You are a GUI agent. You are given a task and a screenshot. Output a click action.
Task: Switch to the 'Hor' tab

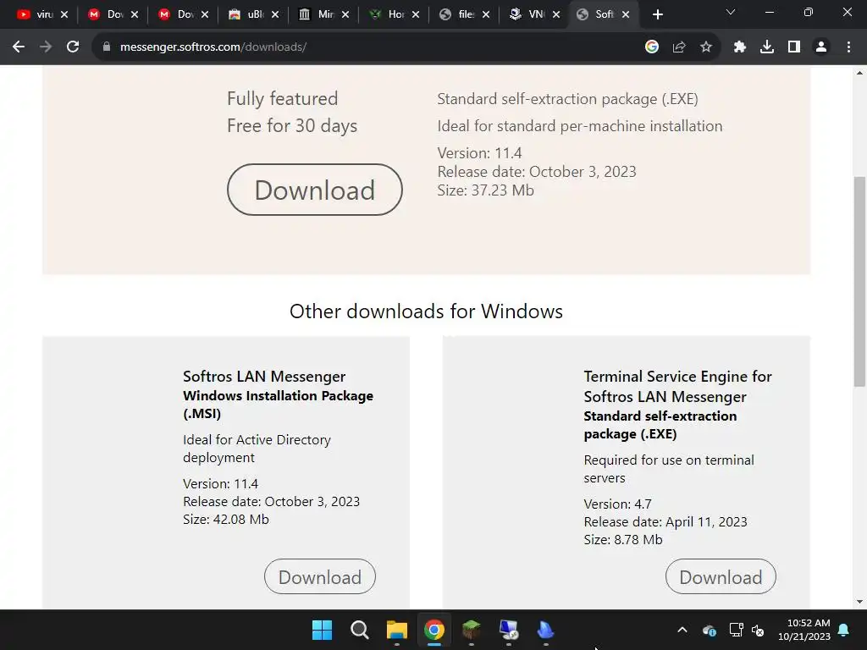coord(393,14)
